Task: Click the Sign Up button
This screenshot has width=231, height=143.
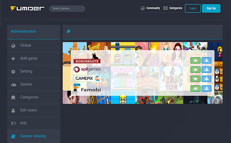Action: coord(211,9)
